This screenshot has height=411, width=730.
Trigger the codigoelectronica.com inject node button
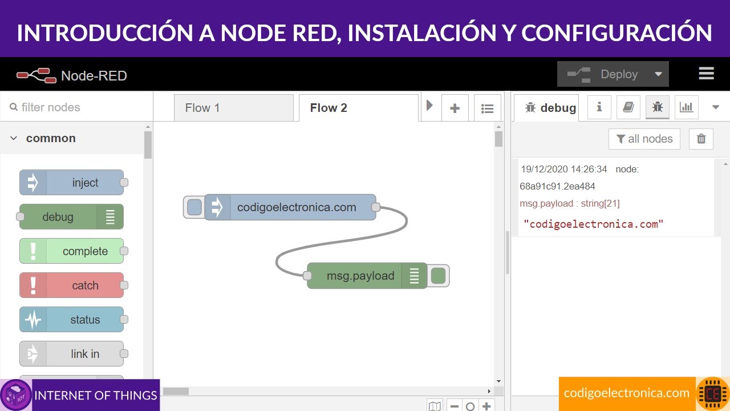(x=194, y=207)
